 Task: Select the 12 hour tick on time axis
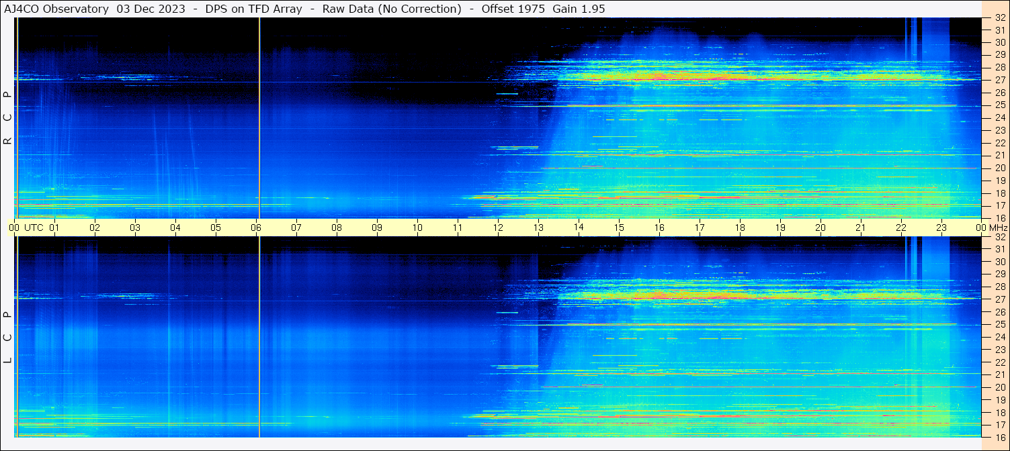point(498,228)
